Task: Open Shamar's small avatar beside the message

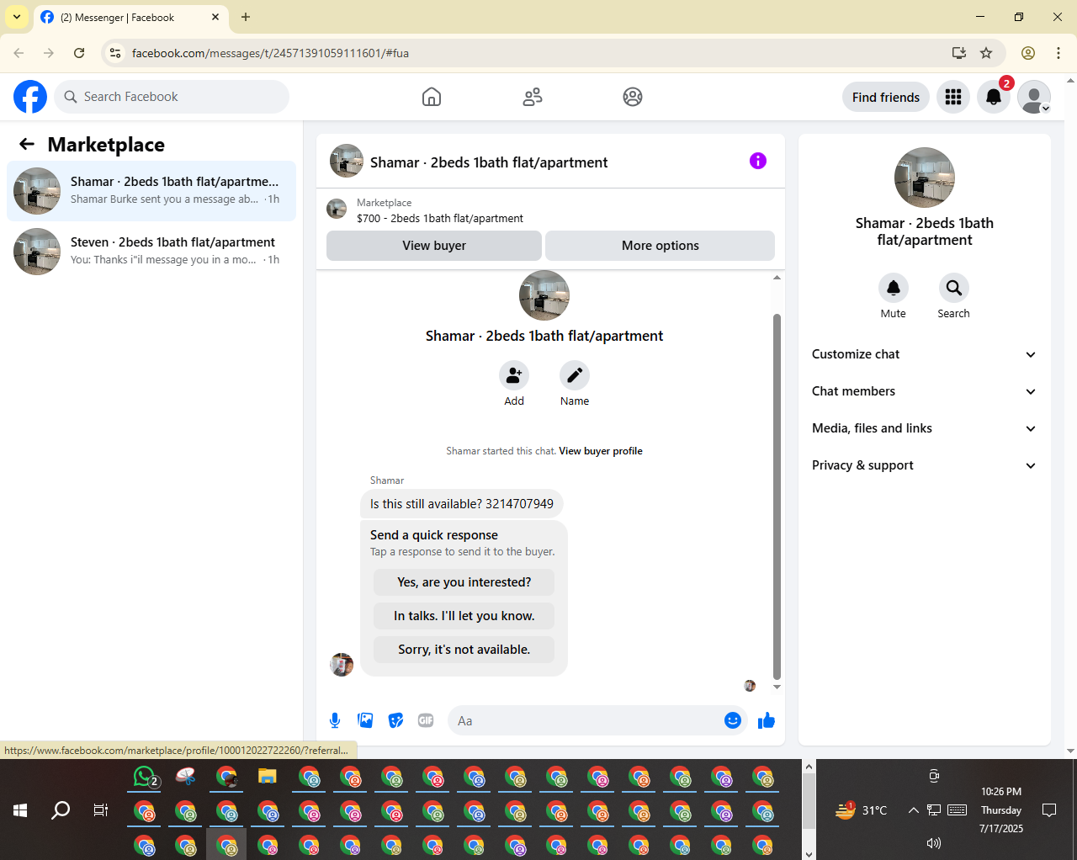Action: click(342, 665)
